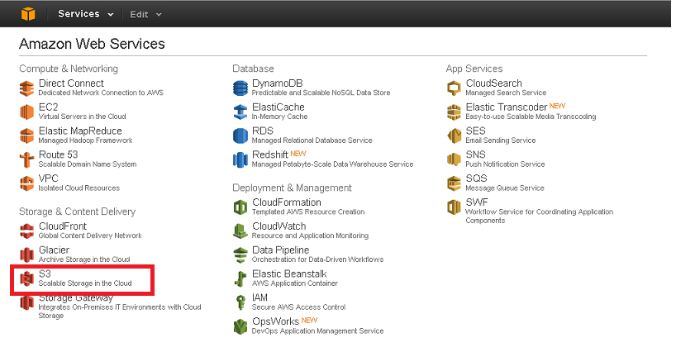Click the ElastiCache icon
The image size is (676, 352).
click(240, 112)
